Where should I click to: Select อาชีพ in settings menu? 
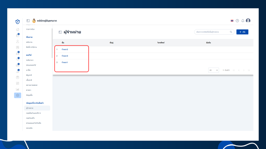28,70
